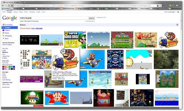Pick the black color swatch
184x111 pixels.
click(x=12, y=69)
